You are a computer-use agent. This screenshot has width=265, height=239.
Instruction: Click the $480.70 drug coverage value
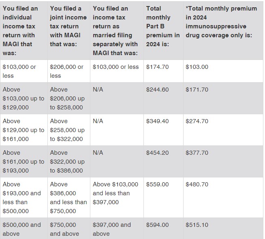pyautogui.click(x=197, y=184)
